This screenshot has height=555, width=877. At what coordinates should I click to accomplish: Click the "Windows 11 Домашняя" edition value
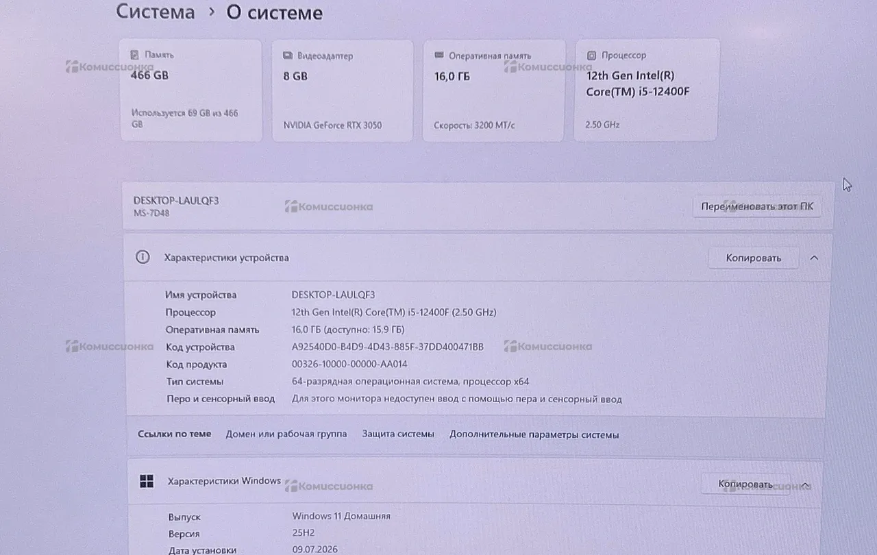[341, 516]
